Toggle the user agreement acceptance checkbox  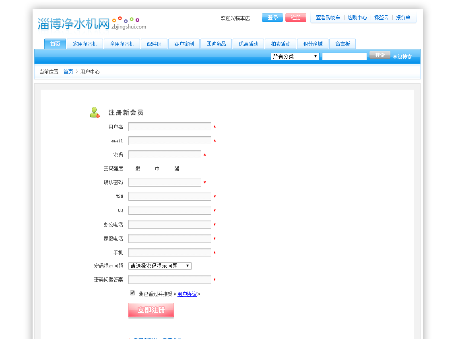point(132,293)
